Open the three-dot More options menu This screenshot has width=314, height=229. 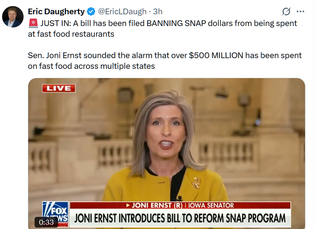pos(300,12)
